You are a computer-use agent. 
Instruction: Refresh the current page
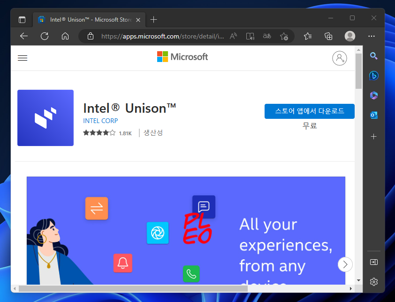point(45,36)
